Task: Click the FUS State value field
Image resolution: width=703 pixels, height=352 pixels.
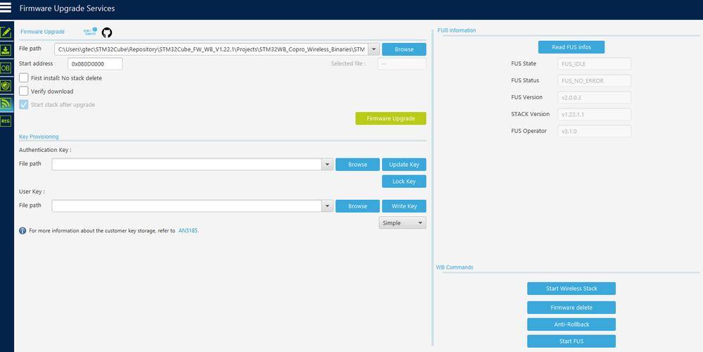Action: coord(595,63)
